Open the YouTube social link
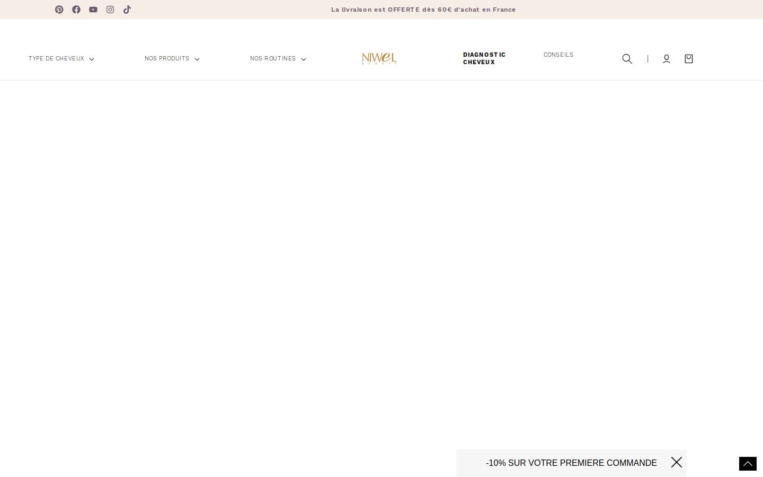The height and width of the screenshot is (477, 763). pos(93,10)
